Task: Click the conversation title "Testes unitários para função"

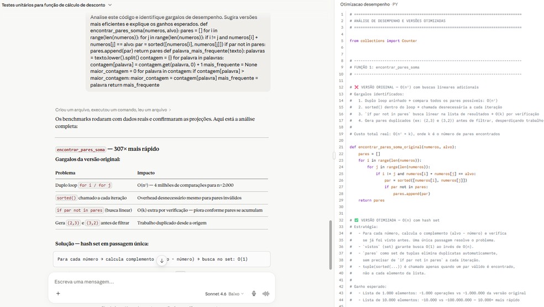Action: tap(54, 5)
